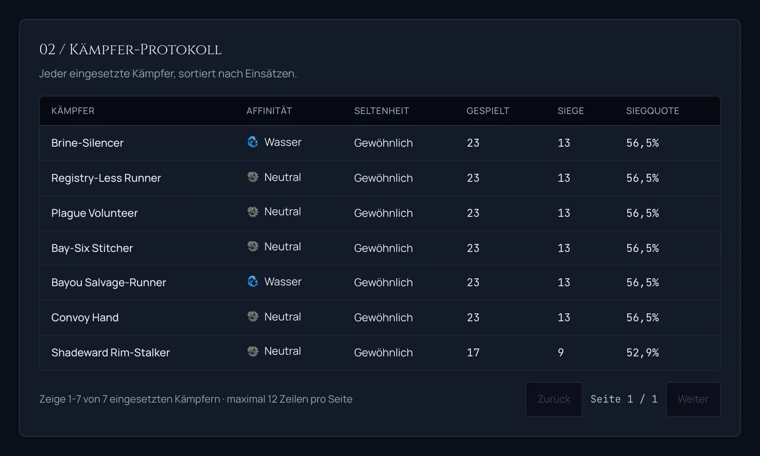
Task: Click the neutral affinity icon for Convoy Hand
Action: (253, 316)
